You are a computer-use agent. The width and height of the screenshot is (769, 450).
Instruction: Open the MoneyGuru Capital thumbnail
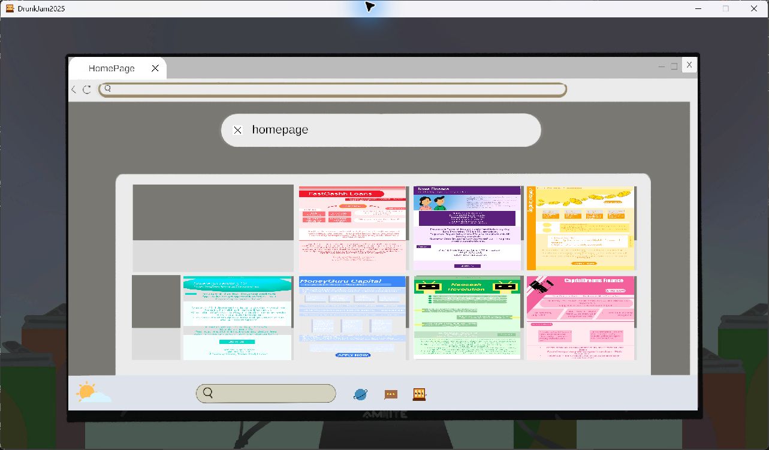coord(353,318)
